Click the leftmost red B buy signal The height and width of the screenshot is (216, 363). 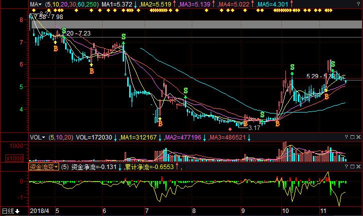coord(56,49)
